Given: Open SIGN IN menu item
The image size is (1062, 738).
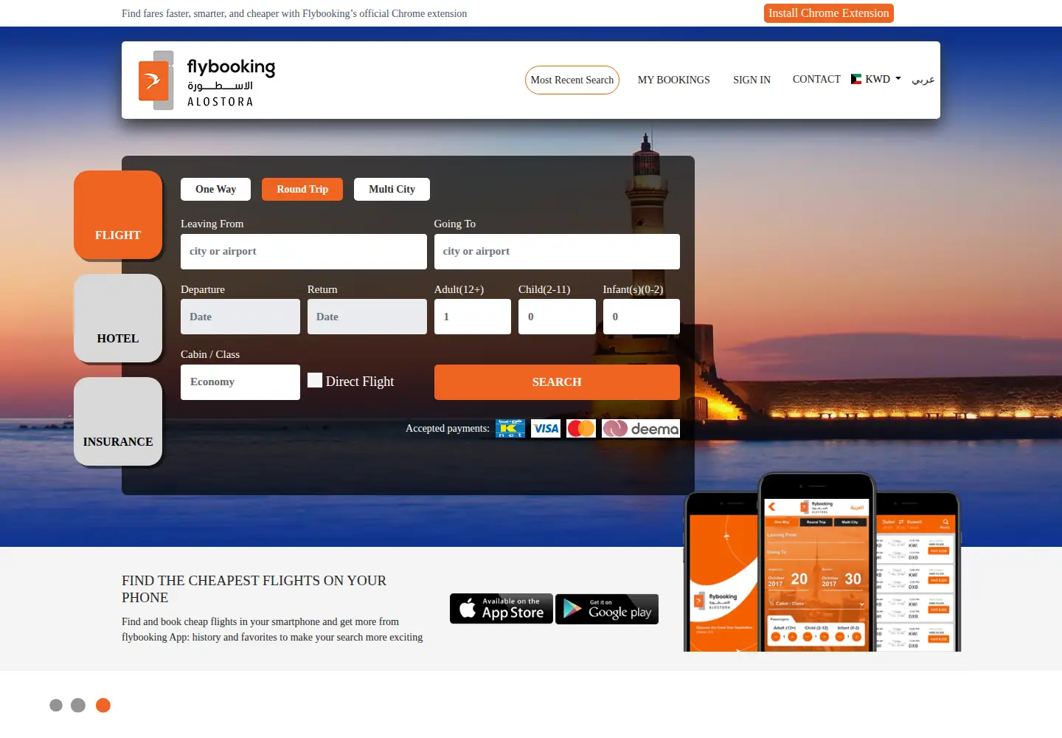Looking at the screenshot, I should pos(752,80).
